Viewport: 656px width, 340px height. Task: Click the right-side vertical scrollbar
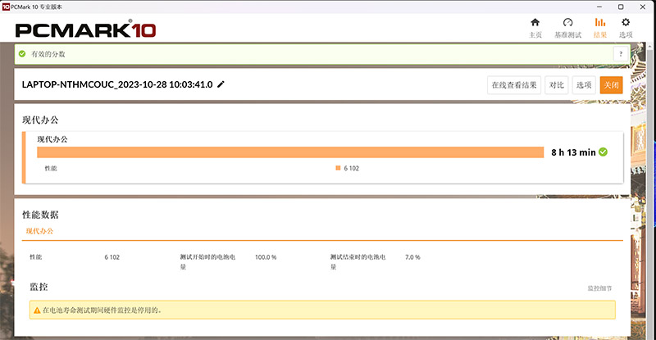tap(649, 190)
